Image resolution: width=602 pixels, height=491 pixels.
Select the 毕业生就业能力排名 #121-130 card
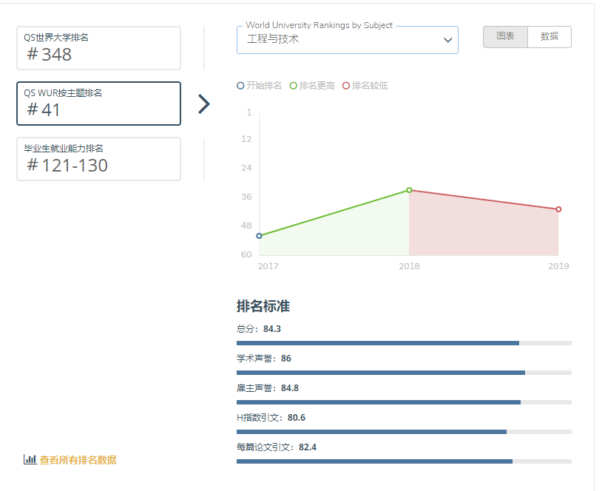pyautogui.click(x=98, y=159)
